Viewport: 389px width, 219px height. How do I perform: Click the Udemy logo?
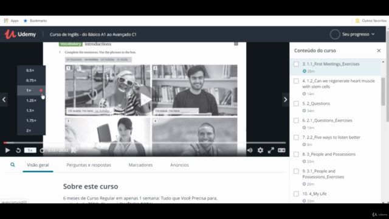click(x=20, y=34)
